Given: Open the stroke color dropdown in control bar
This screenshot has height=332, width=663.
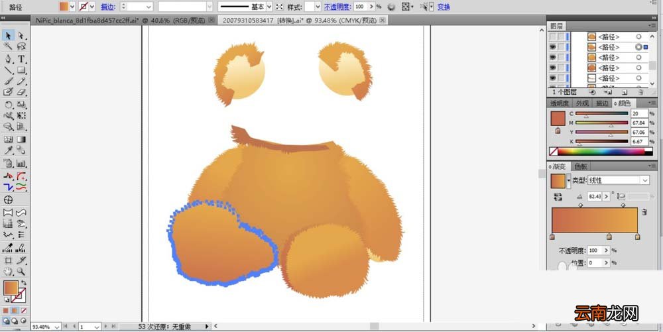Looking at the screenshot, I should (91, 7).
